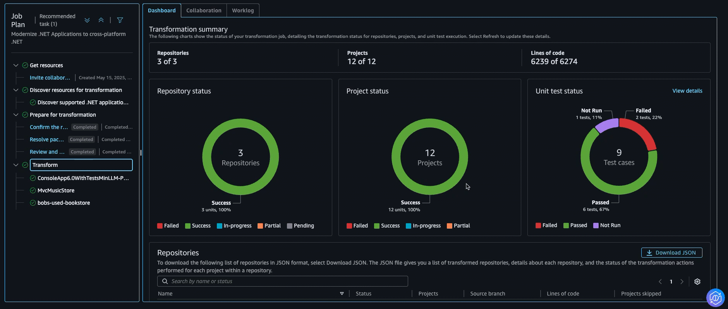The height and width of the screenshot is (309, 728).
Task: Click the red Failed segment of the unit test donut
Action: click(642, 132)
